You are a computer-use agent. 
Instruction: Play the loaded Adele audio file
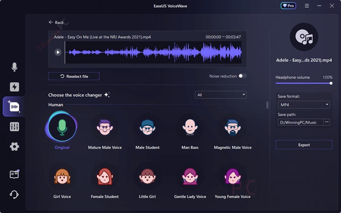click(x=58, y=52)
